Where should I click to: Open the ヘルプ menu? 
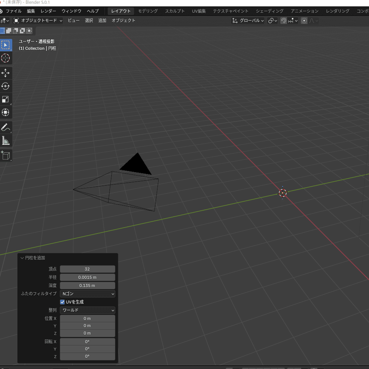(x=93, y=11)
